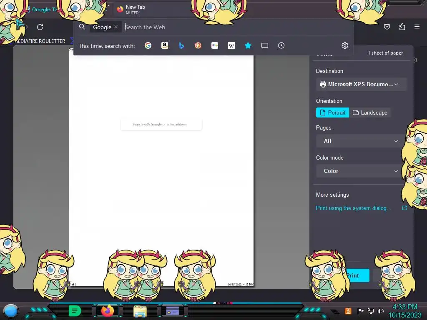Open the purple window app in taskbar

[173, 311]
